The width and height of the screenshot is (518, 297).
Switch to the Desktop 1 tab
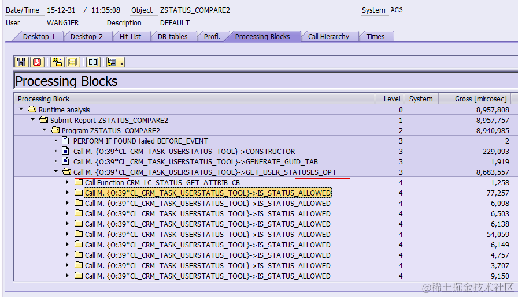39,36
